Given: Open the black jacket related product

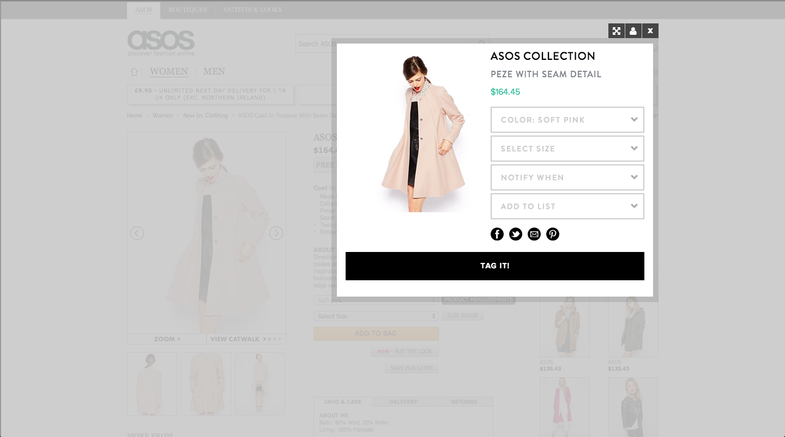Looking at the screenshot, I should 633,407.
